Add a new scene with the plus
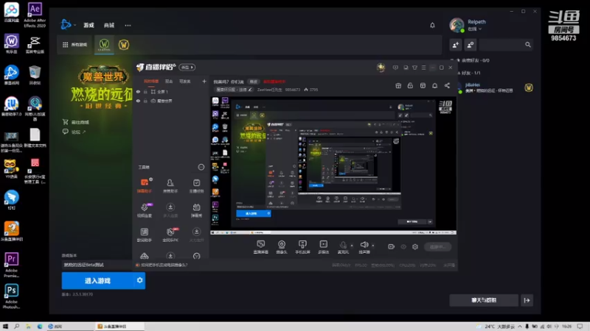This screenshot has height=331, width=590. (x=204, y=81)
